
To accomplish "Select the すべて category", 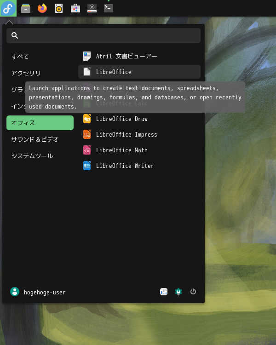I will click(40, 57).
